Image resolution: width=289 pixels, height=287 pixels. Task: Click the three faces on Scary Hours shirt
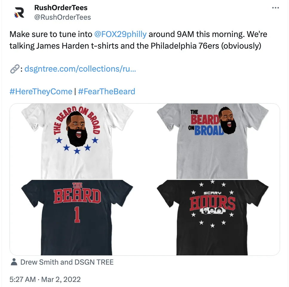[212, 211]
